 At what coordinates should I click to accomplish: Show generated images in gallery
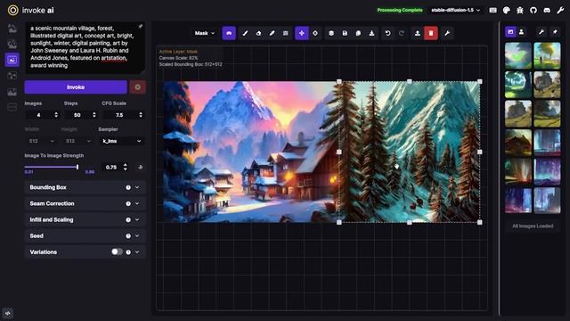click(x=510, y=32)
